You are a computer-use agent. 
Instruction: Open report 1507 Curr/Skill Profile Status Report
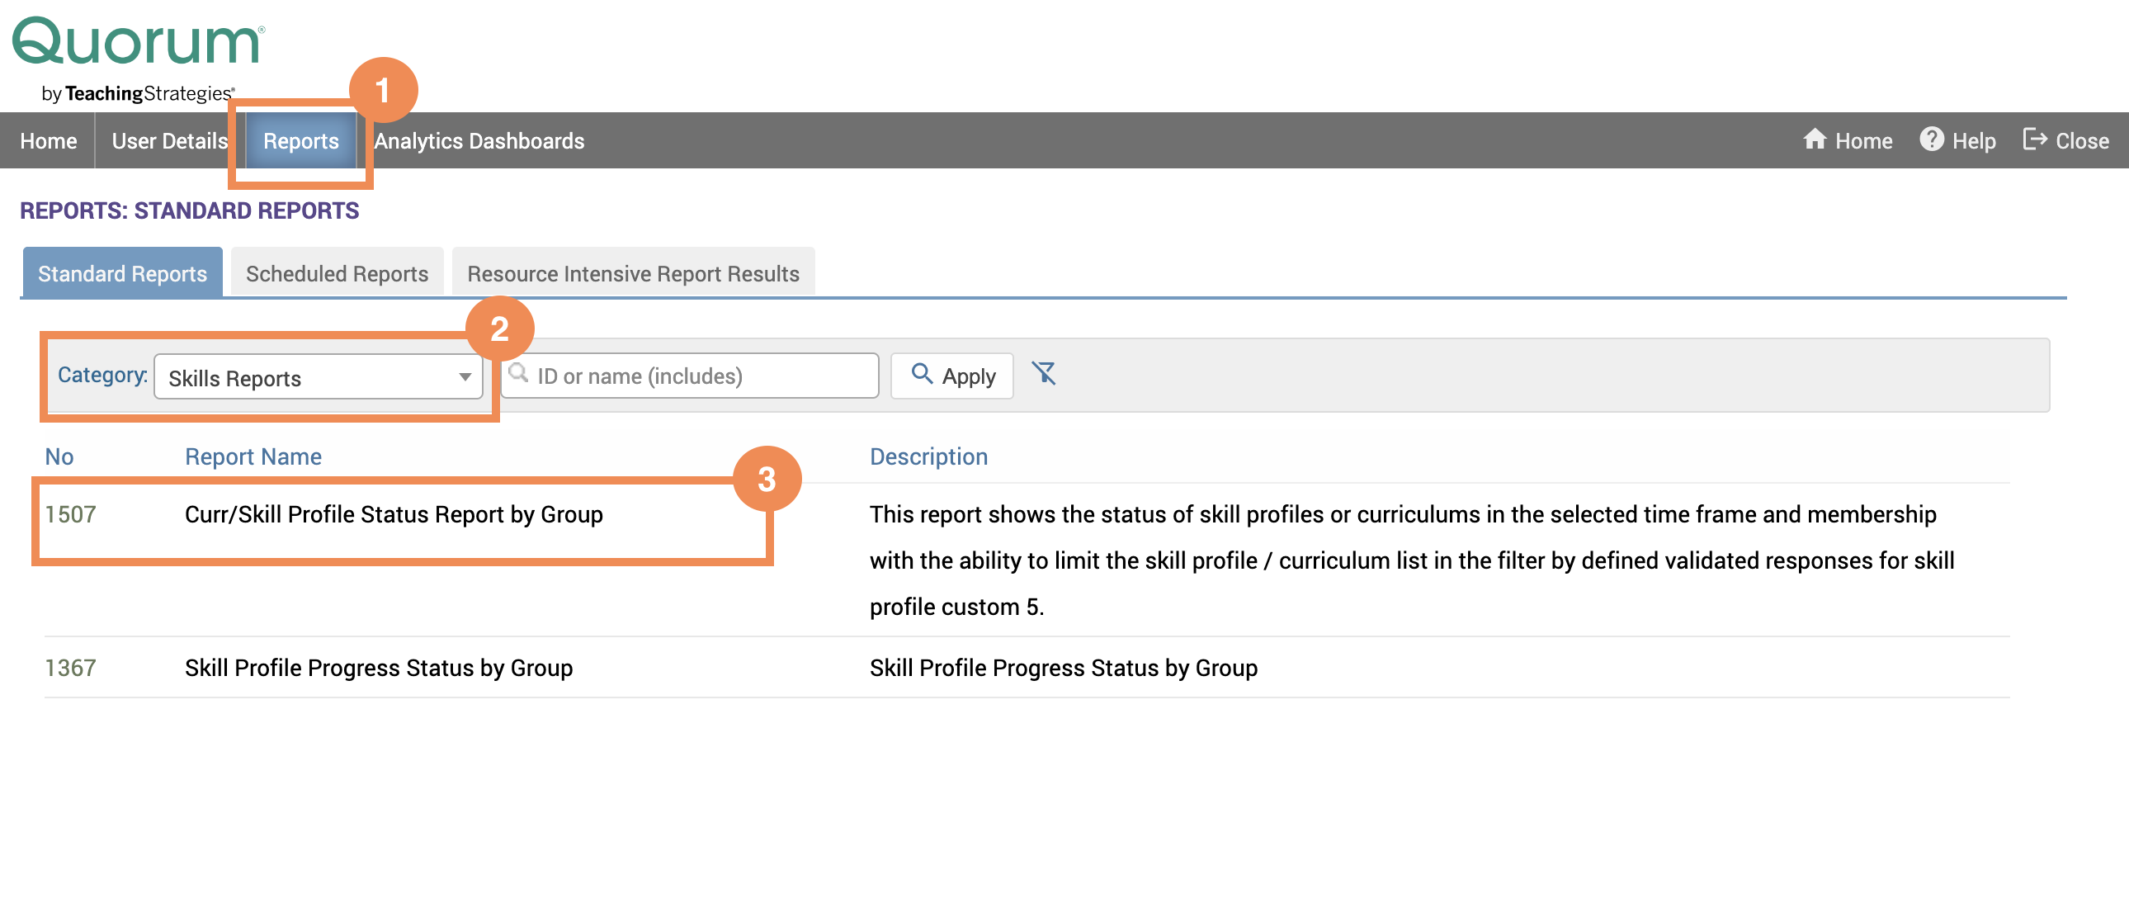tap(394, 513)
